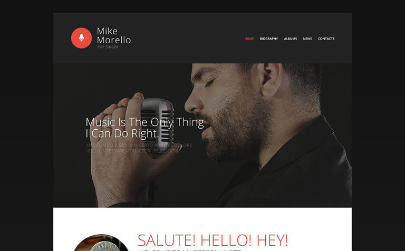Click the 'SALUTE! HELLO! HEY!' heading
Screen dimensions: 405x251
[213, 240]
